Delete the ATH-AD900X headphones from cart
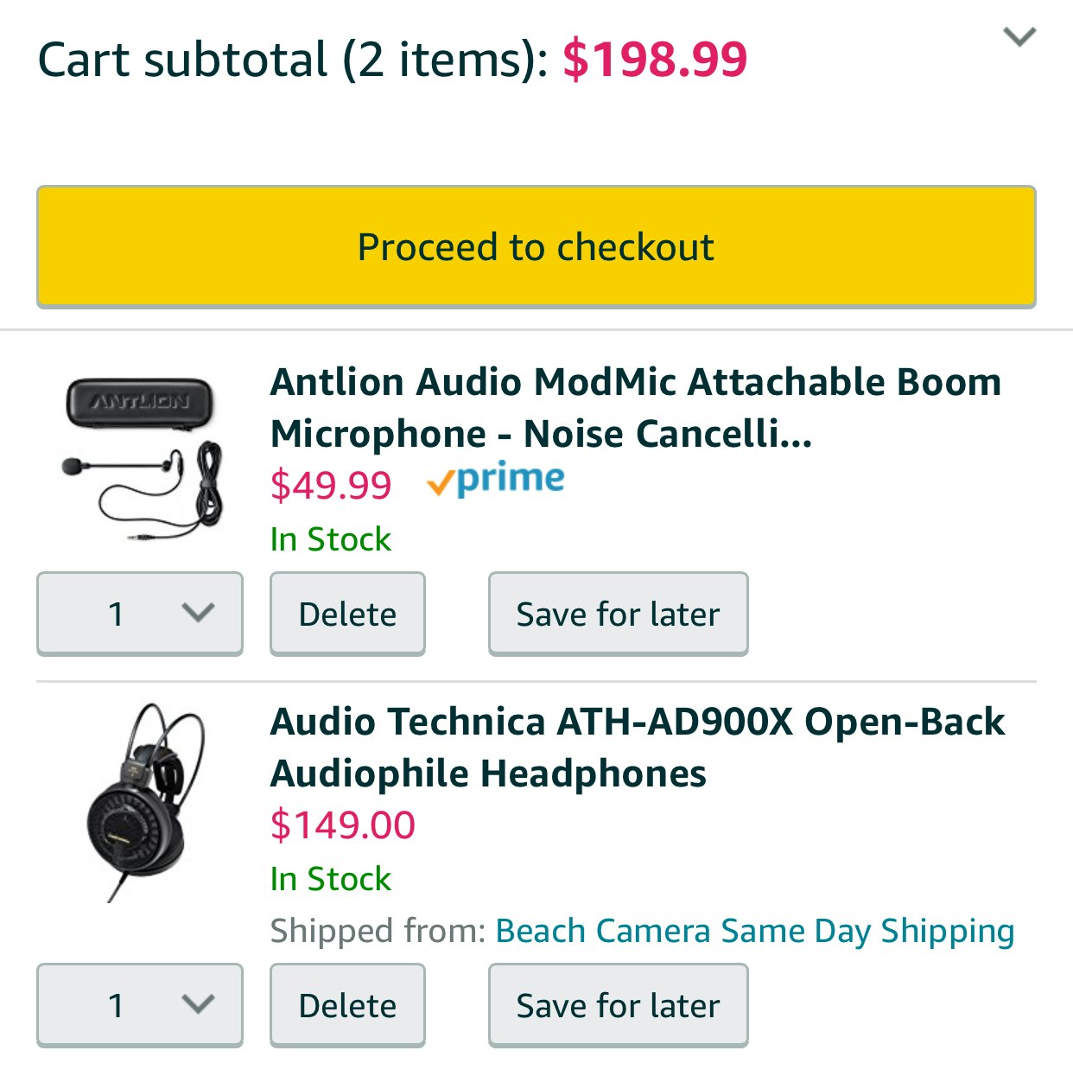This screenshot has height=1076, width=1073. coord(347,1005)
